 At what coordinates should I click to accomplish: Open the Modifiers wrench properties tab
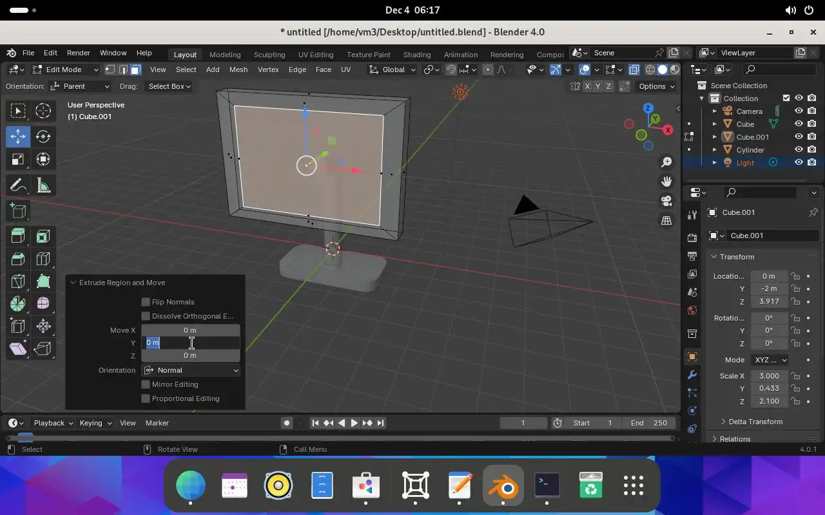coord(692,375)
